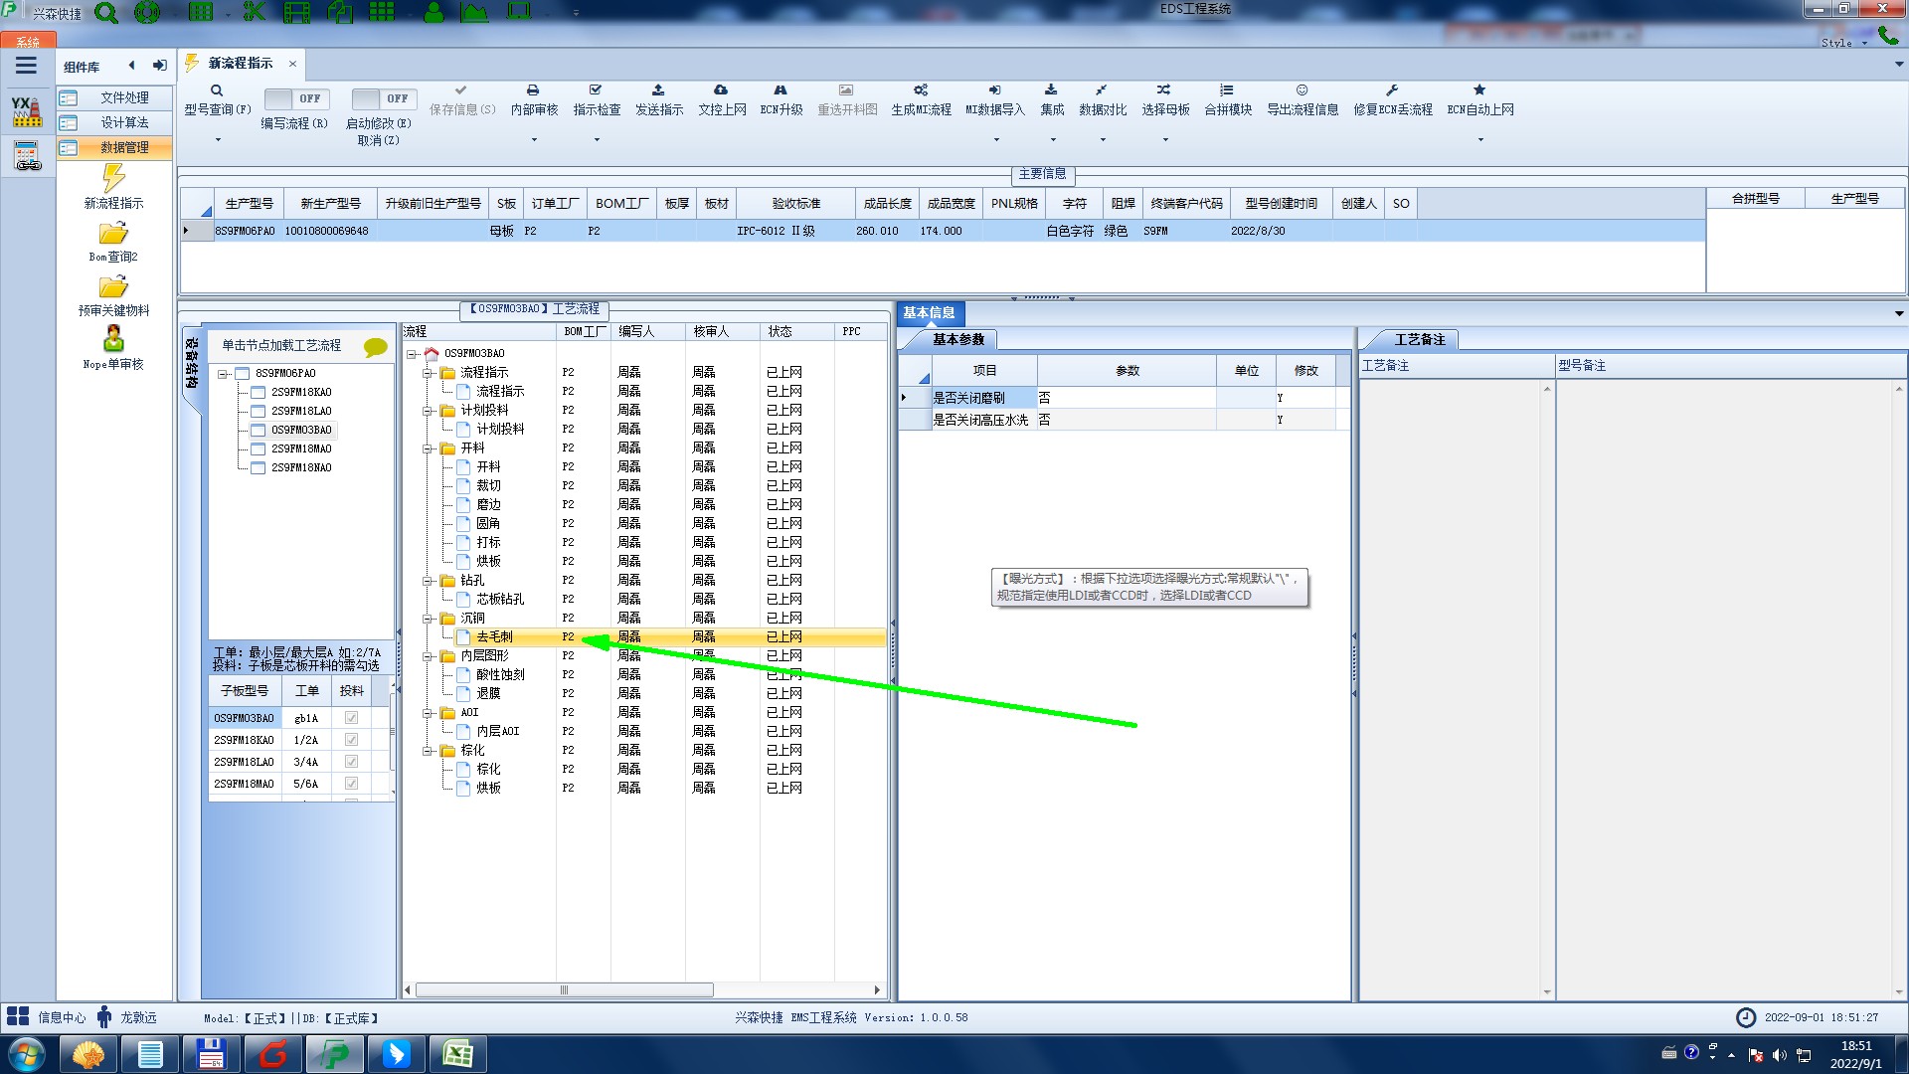This screenshot has width=1909, height=1074.
Task: Click the 文控上网 cloud upload icon
Action: pos(721,90)
